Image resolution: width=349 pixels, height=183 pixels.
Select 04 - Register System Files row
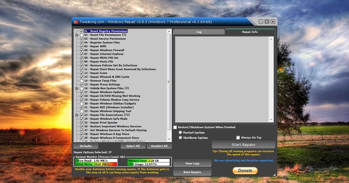(x=102, y=42)
